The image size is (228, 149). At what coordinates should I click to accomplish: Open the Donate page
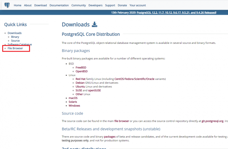[x=122, y=5]
